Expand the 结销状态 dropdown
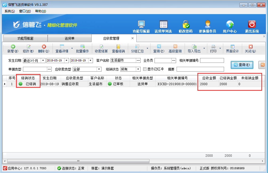Viewport: 268px width, 173px height. click(138, 69)
